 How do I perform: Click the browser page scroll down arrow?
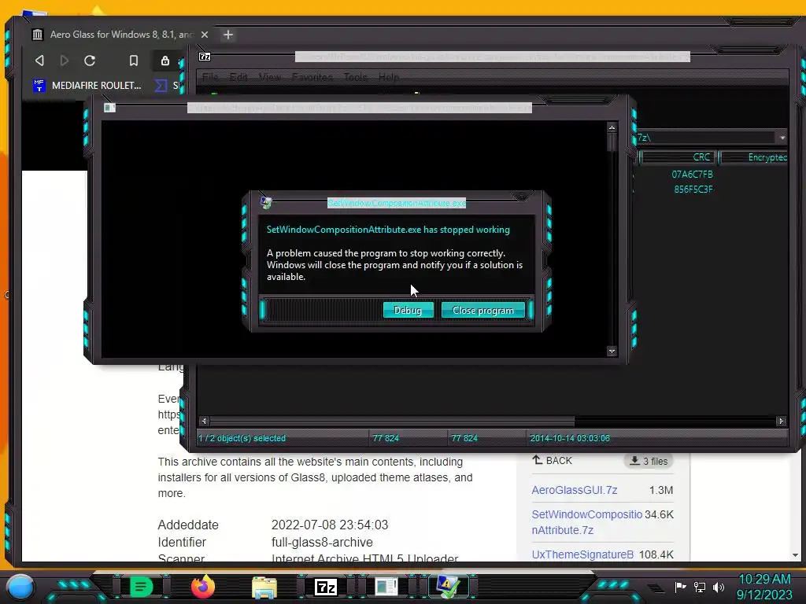click(x=795, y=555)
